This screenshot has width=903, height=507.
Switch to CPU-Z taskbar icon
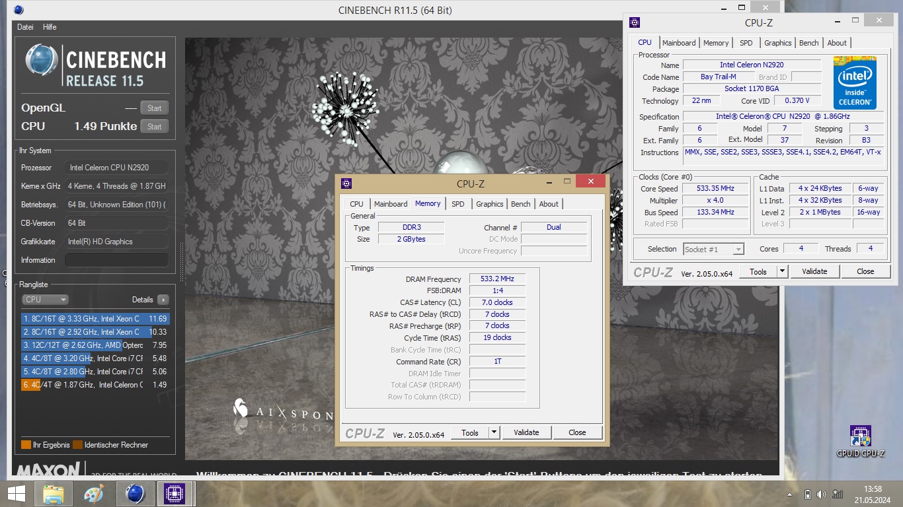175,494
